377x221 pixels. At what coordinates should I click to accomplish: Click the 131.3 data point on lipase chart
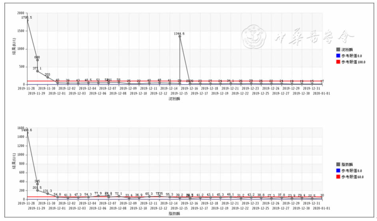pyautogui.click(x=48, y=193)
